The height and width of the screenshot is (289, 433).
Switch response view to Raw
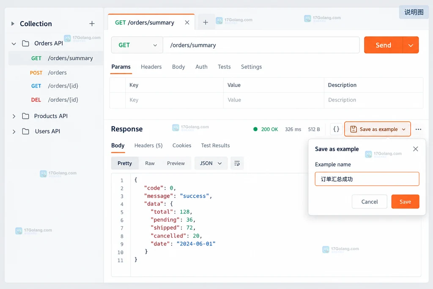(150, 163)
